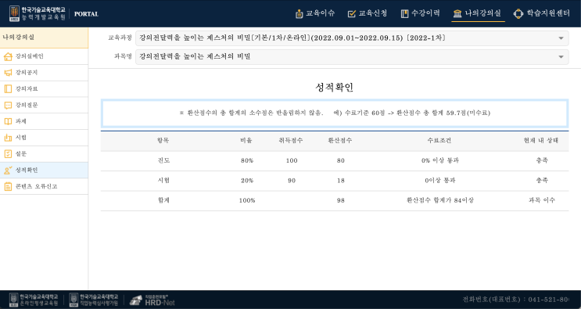The width and height of the screenshot is (581, 309).
Task: Click the 강의공지 megaphone icon
Action: pos(8,73)
